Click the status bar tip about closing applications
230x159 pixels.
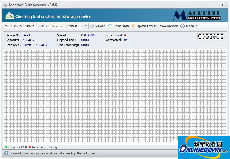(x=52, y=153)
